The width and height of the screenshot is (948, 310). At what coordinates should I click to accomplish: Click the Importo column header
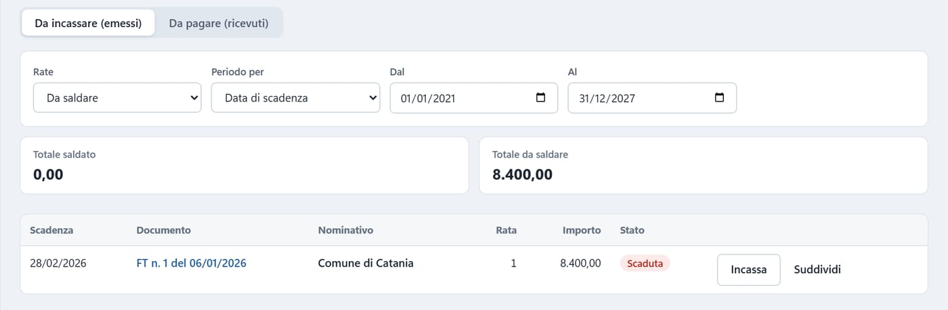point(582,230)
